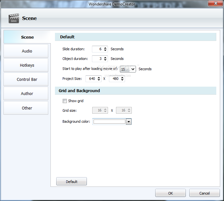Decrease the Project Size width 640
Image resolution: width=224 pixels, height=201 pixels.
point(99,80)
